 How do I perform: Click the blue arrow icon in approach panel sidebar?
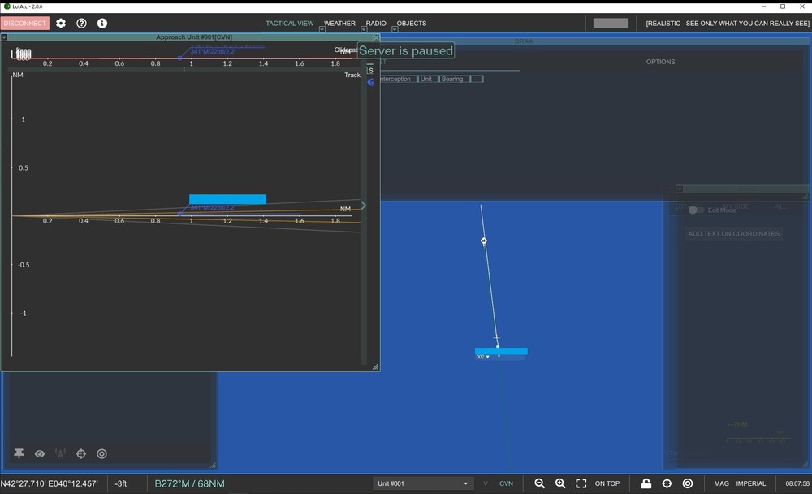[x=370, y=82]
